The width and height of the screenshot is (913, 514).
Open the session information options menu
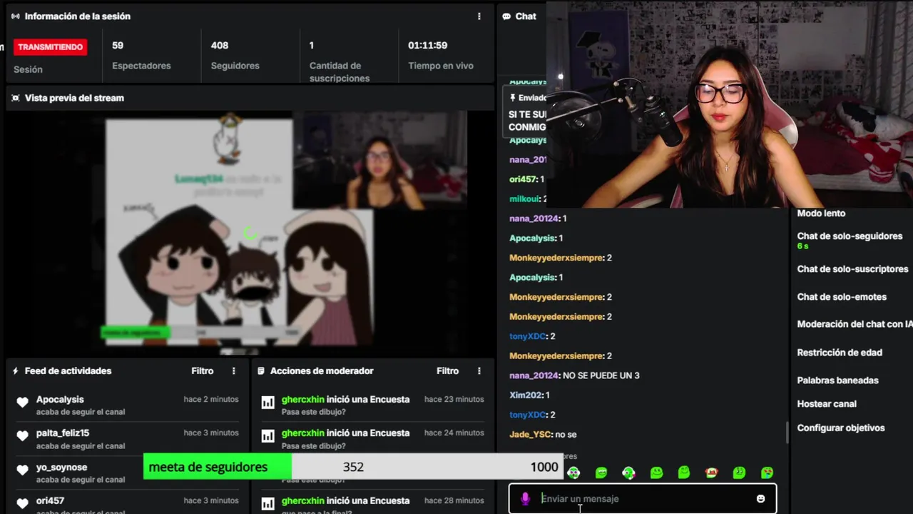pos(479,16)
